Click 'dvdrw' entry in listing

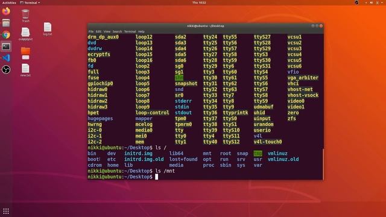(x=95, y=48)
